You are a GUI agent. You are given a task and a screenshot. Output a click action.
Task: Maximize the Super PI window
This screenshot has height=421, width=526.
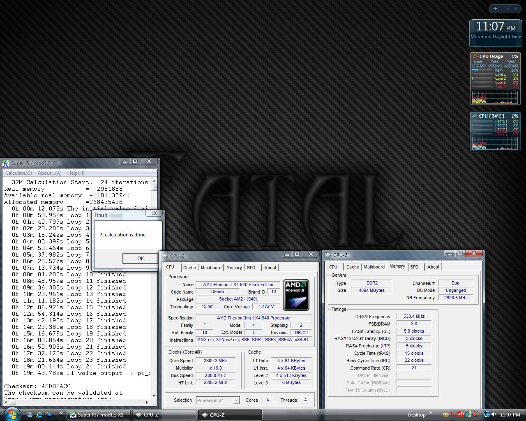coord(135,162)
